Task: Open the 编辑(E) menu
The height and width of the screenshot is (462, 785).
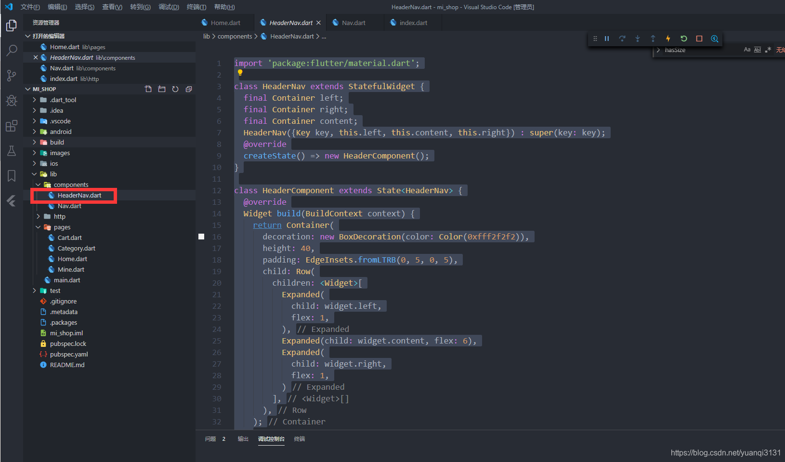Action: coord(57,7)
